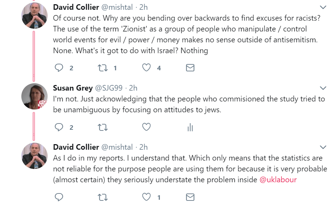Screen dimensions: 336x205
Task: Open the @mishtal handle on first tweet
Action: 117,7
